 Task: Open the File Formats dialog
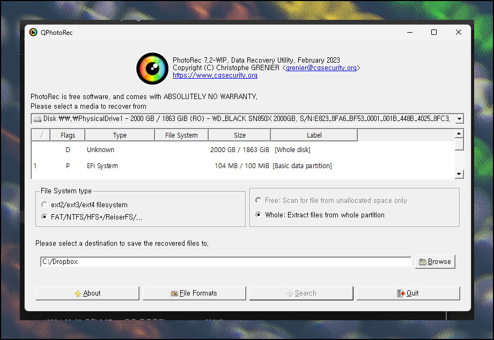tap(194, 293)
